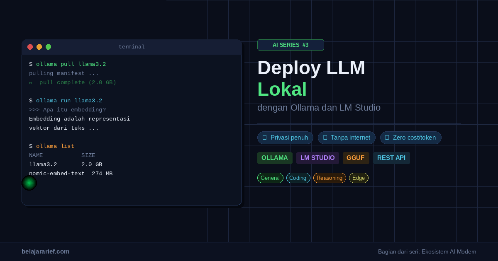Click the terminal title bar label

click(132, 47)
